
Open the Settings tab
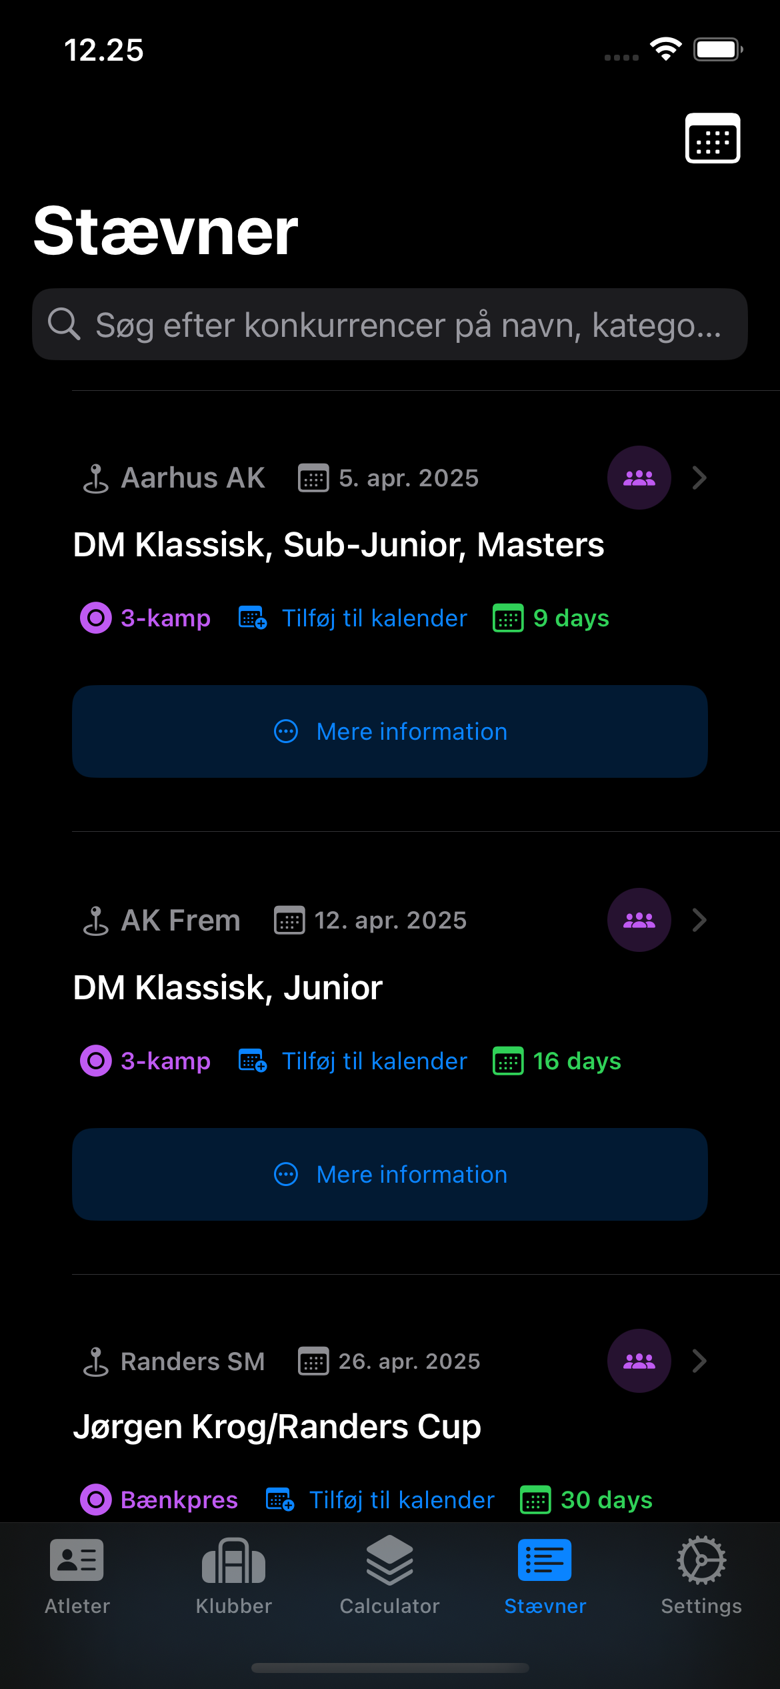point(701,1576)
